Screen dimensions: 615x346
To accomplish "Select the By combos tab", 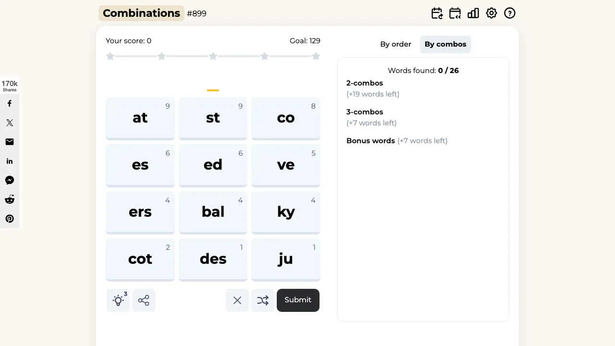I will tap(445, 44).
